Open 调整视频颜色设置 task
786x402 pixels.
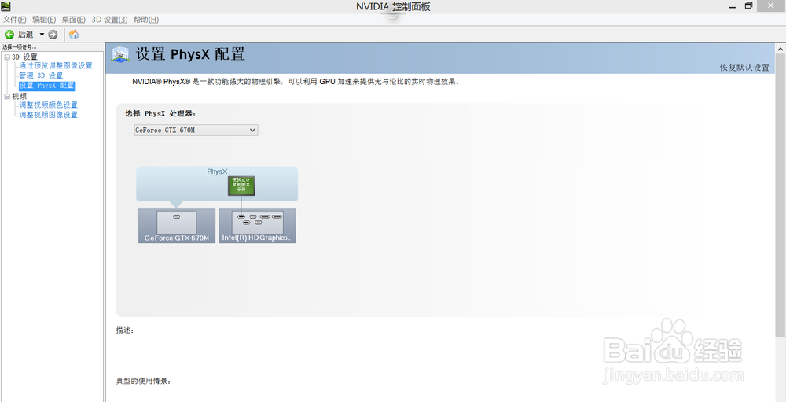(49, 105)
